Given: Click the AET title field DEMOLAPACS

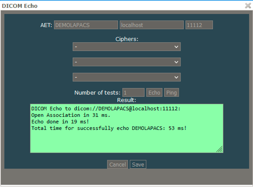Looking at the screenshot, I should tap(86, 25).
